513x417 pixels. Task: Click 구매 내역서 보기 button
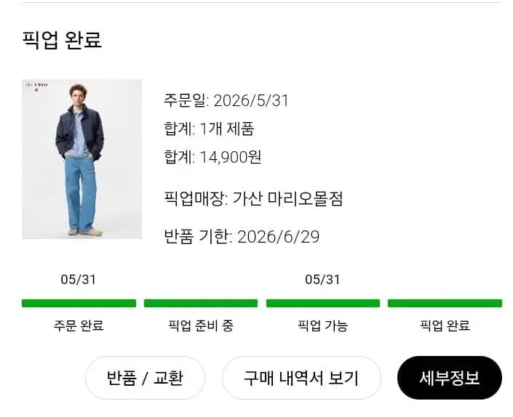[301, 378]
